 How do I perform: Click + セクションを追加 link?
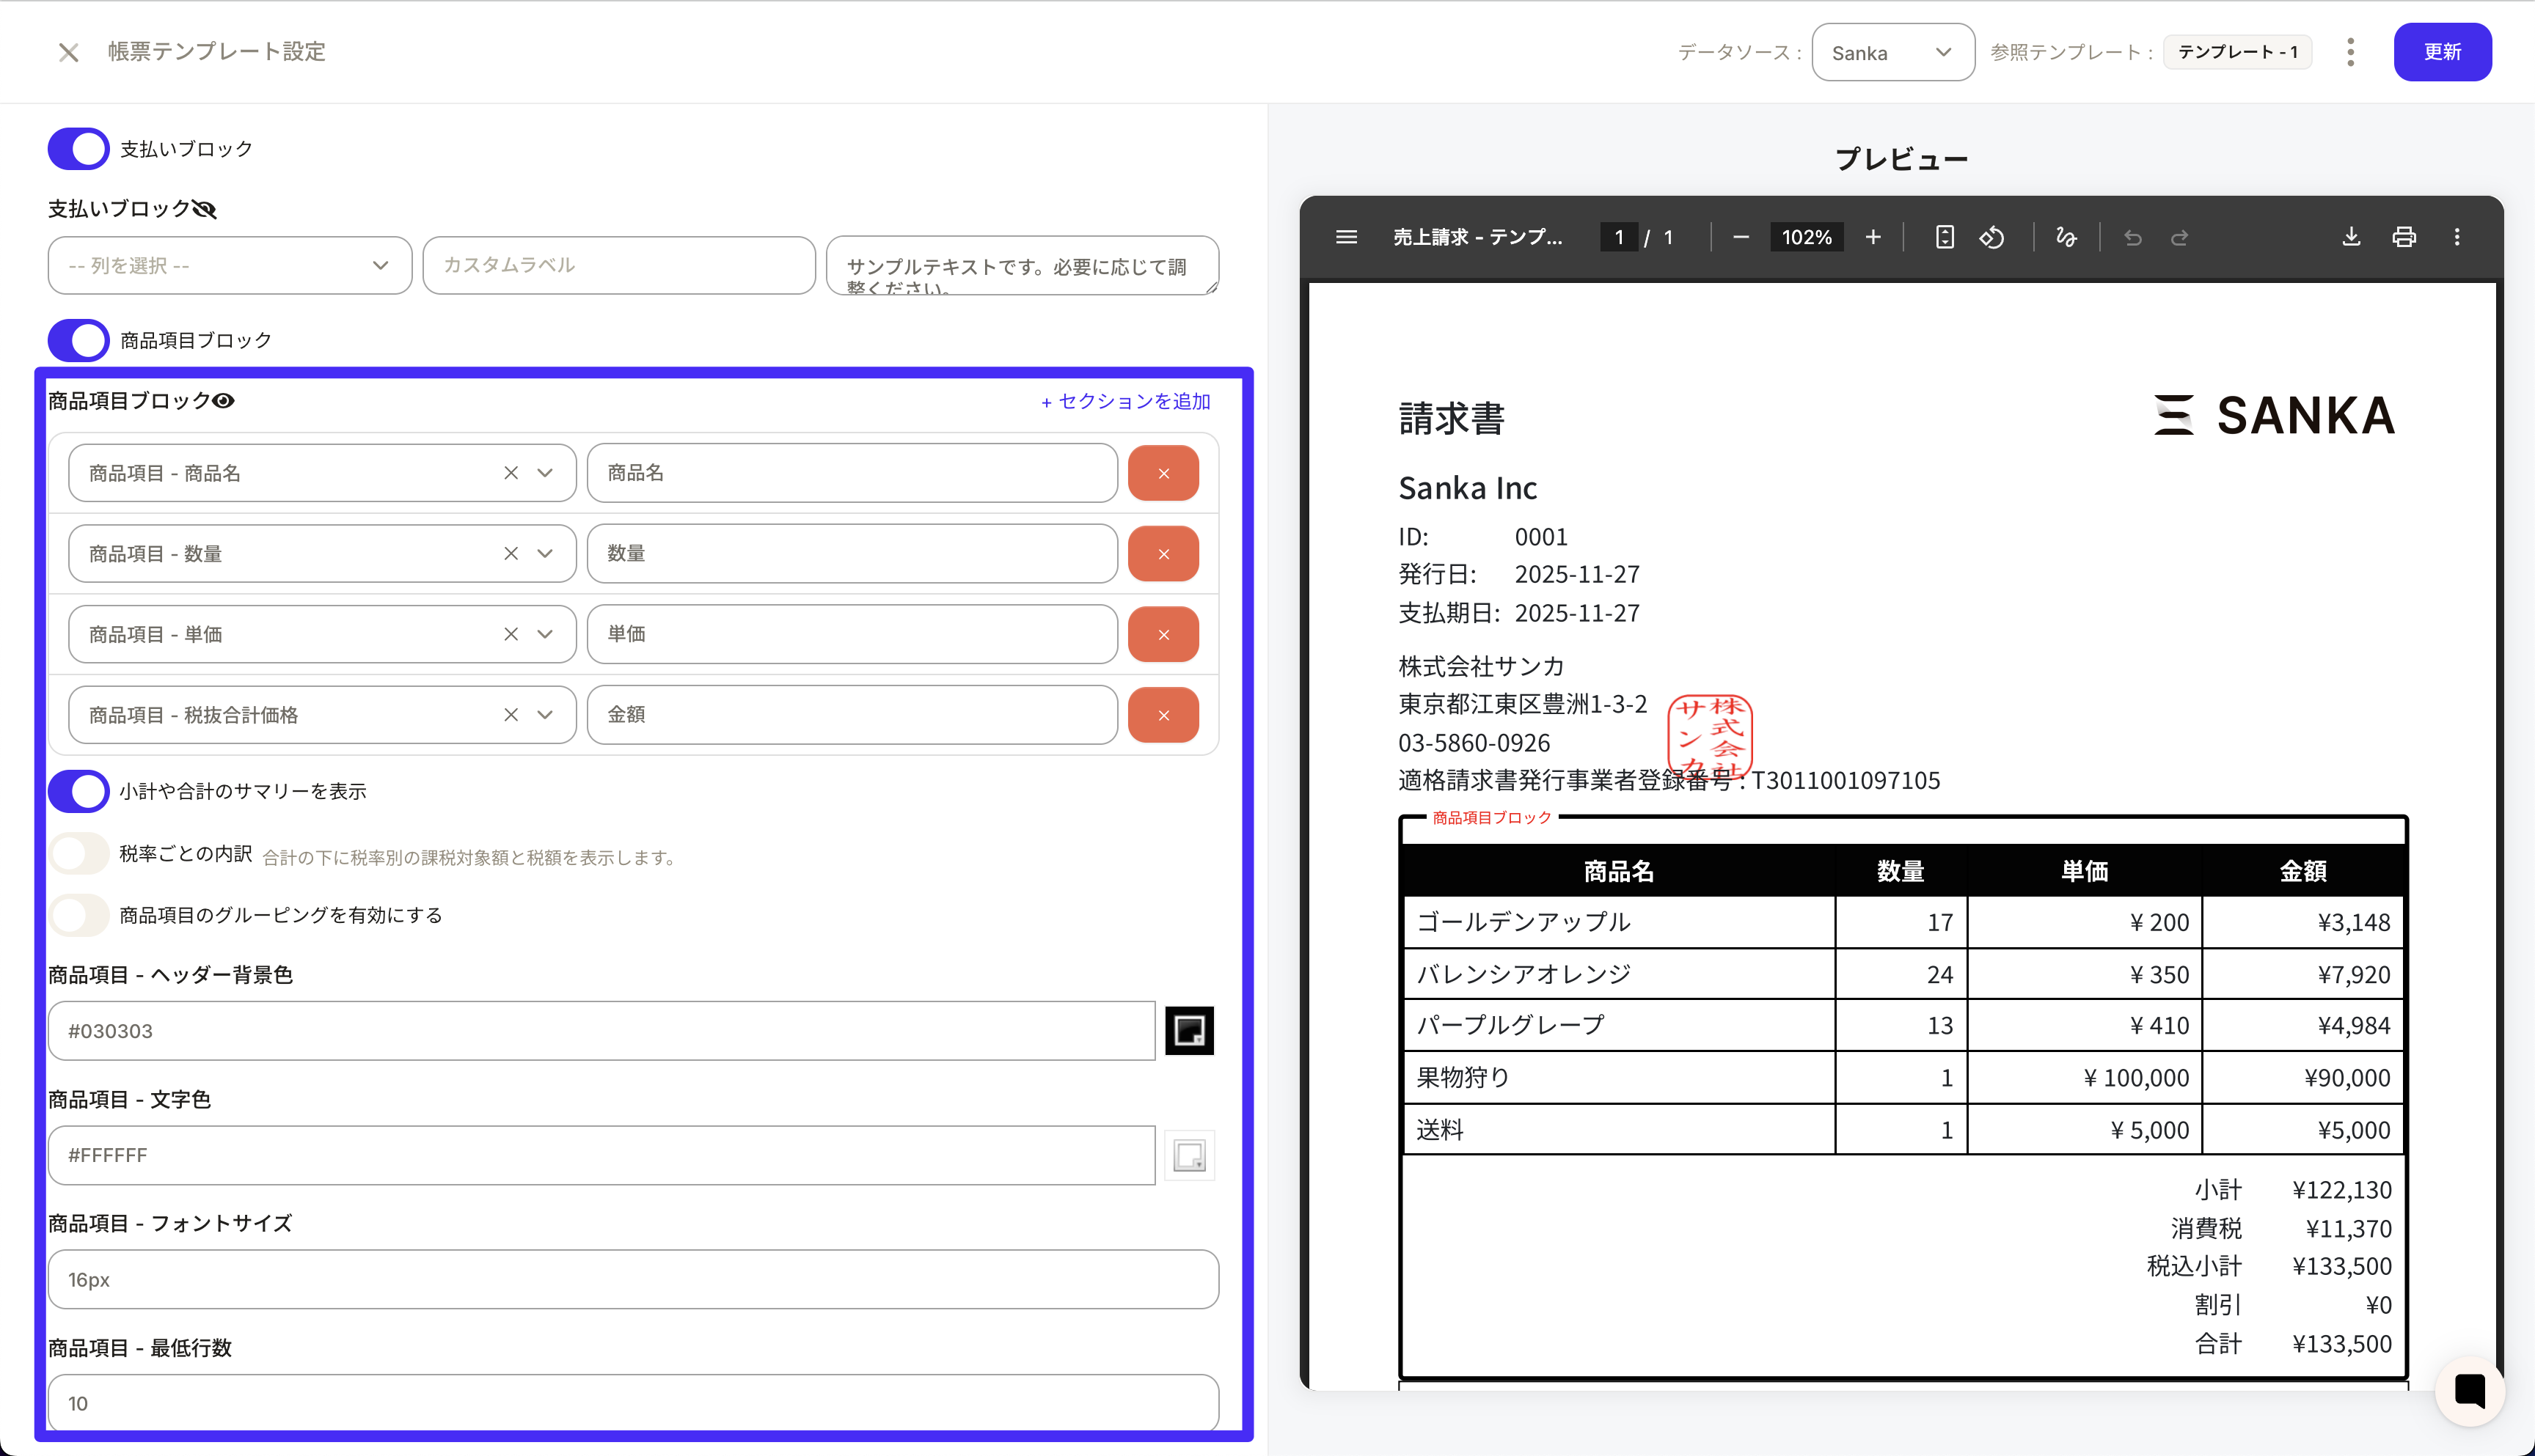pos(1125,401)
